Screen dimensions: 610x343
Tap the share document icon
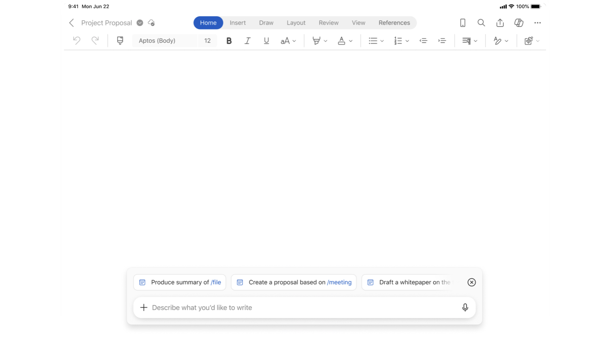pos(500,23)
